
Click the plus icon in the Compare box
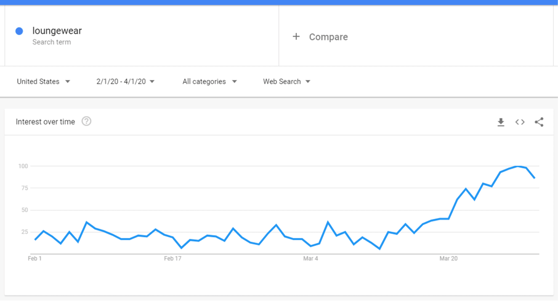(296, 36)
